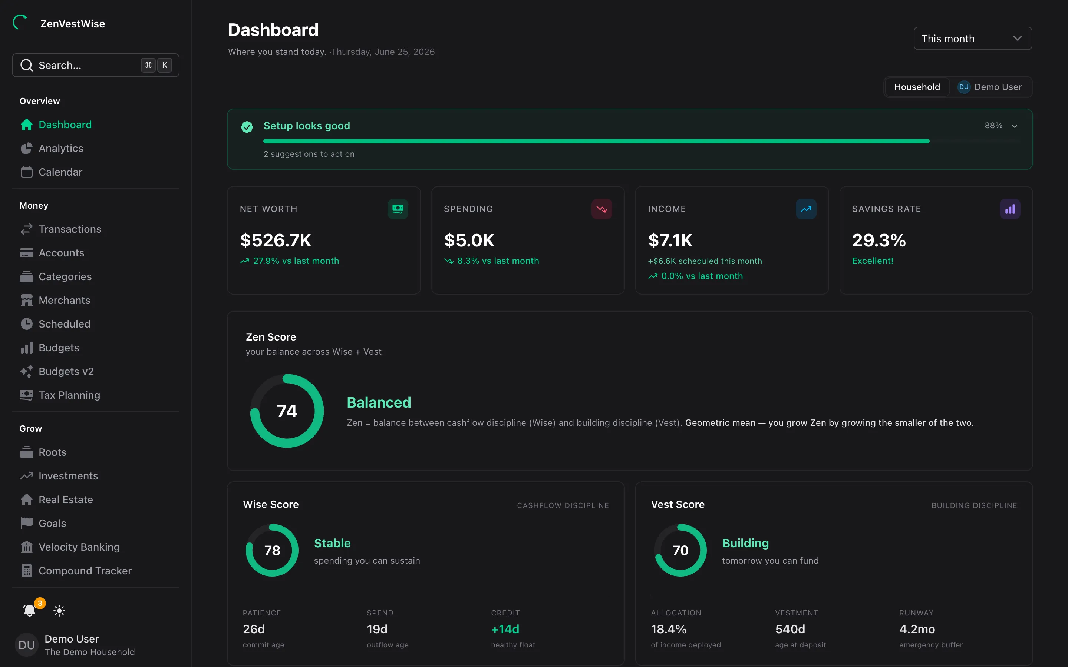
Task: Navigate to Tax Planning
Action: (95, 395)
